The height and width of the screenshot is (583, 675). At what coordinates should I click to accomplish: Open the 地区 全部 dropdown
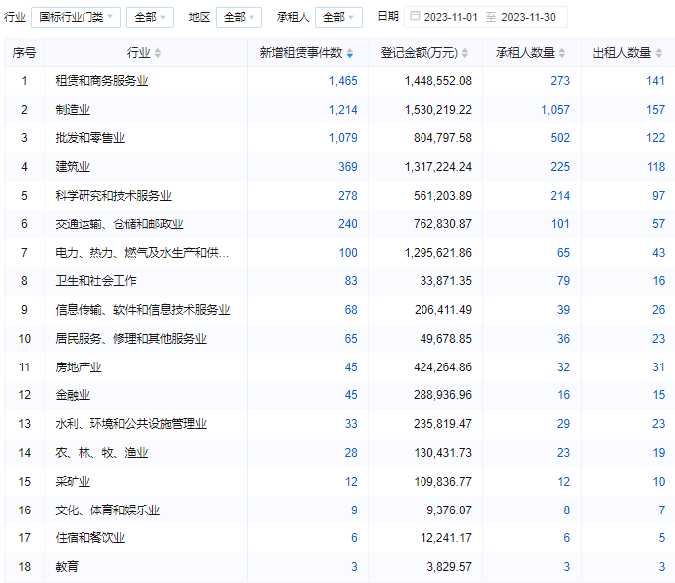(239, 17)
